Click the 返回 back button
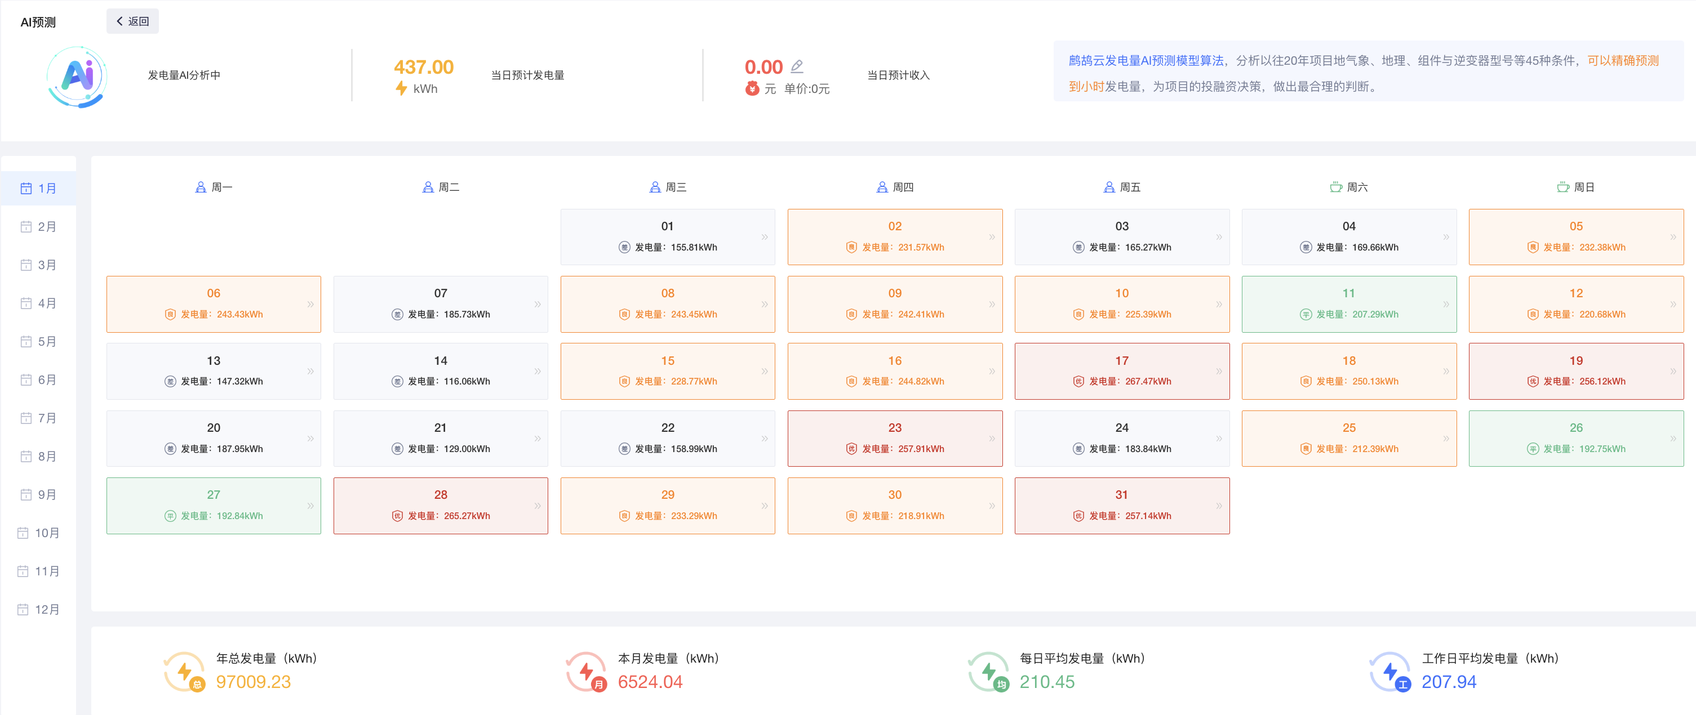 [132, 21]
